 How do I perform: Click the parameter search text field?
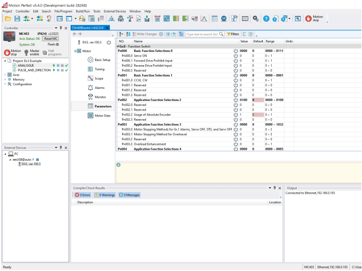[x=202, y=34]
